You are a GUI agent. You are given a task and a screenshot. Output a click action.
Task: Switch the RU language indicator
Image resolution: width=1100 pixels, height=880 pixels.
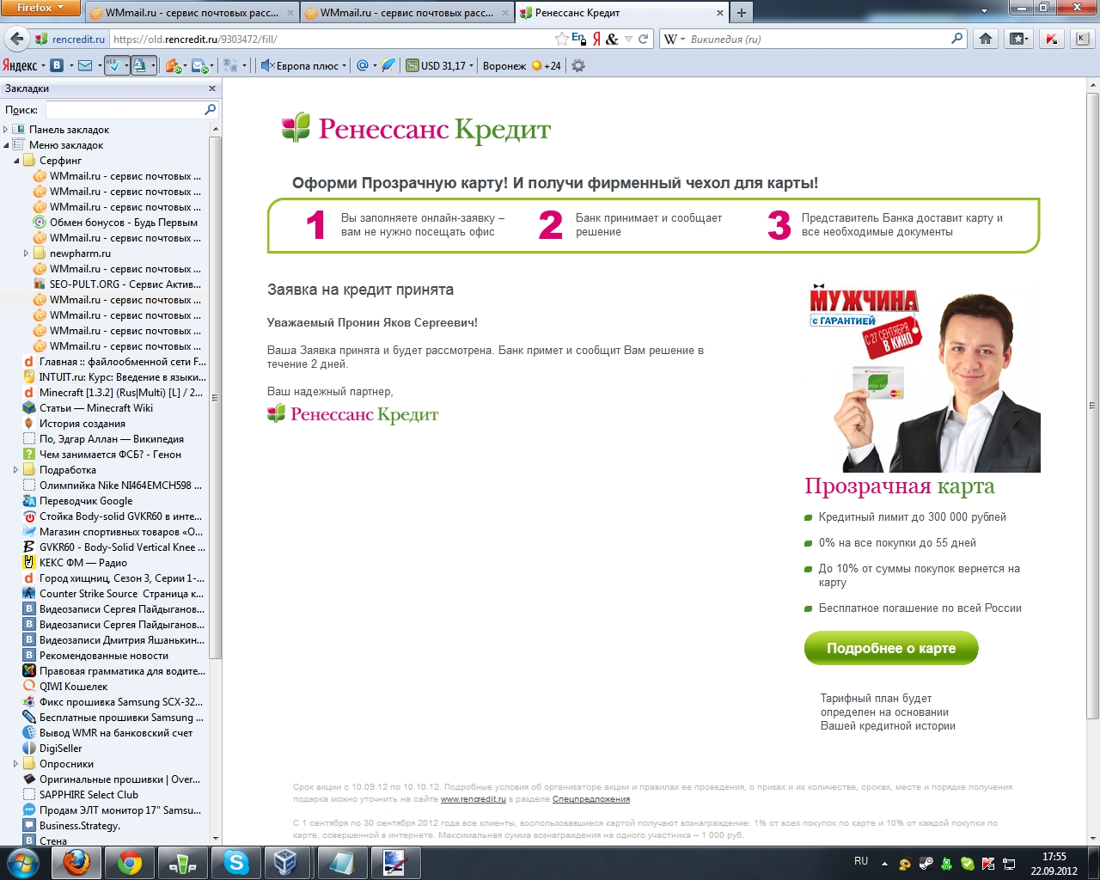861,860
